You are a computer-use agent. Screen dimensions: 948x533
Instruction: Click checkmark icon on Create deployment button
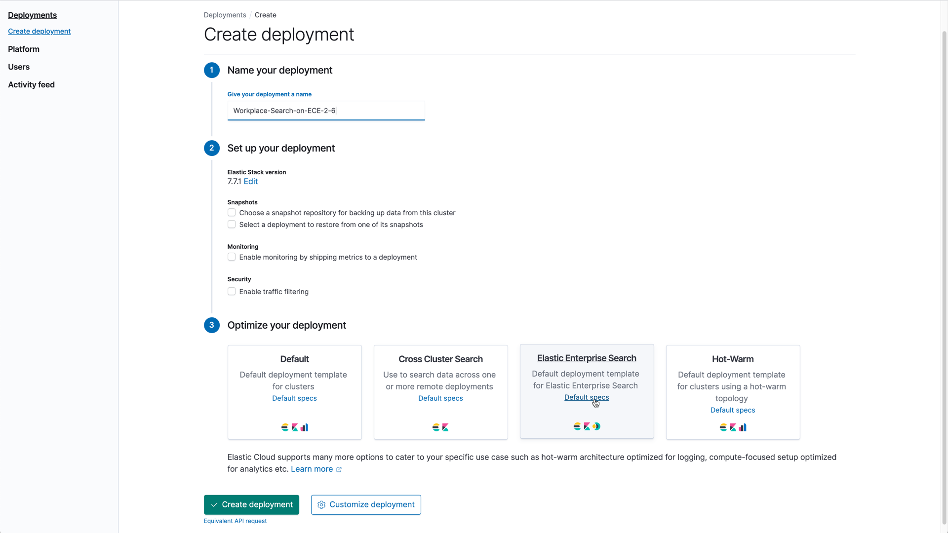214,505
